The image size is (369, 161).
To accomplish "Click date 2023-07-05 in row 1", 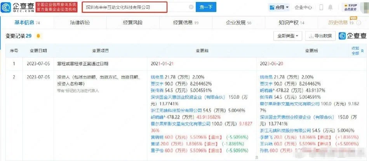I will (x=38, y=64).
